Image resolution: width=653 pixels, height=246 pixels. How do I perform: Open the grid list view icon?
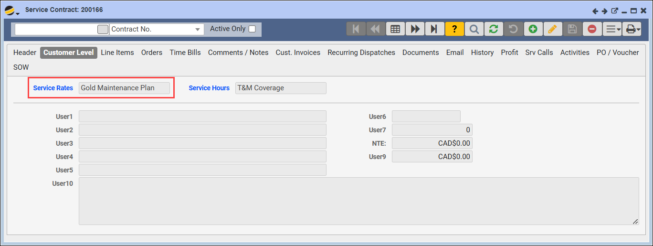(395, 29)
